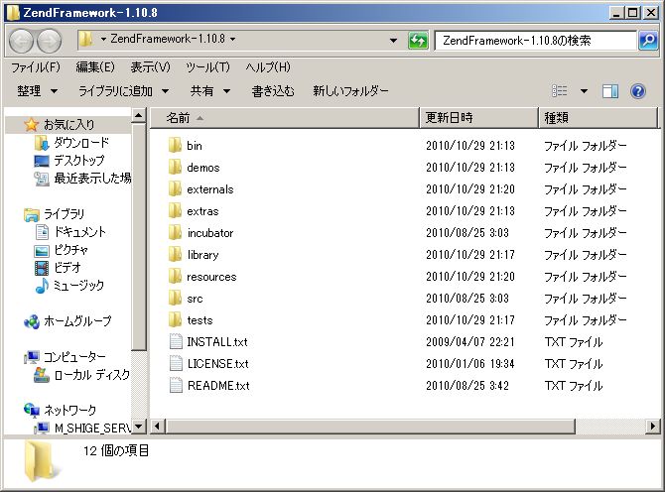Click the ホームグループ icon
Image resolution: width=665 pixels, height=492 pixels.
(x=32, y=321)
